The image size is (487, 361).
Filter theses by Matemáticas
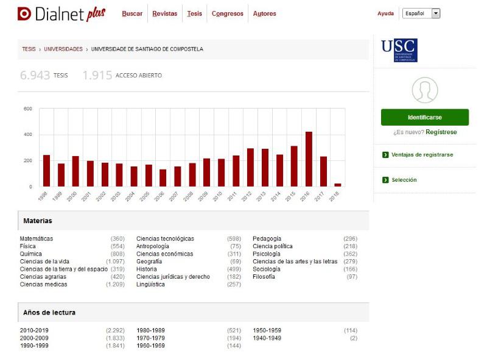click(36, 238)
